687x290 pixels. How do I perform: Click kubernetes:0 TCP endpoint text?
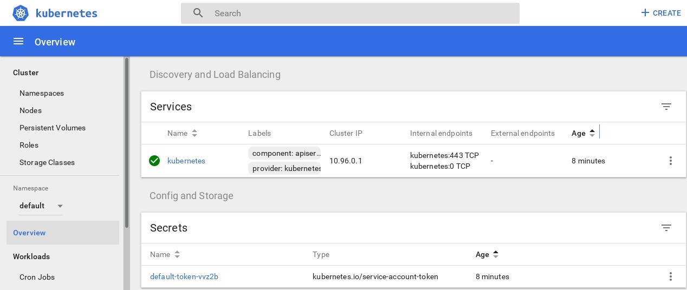coord(440,166)
